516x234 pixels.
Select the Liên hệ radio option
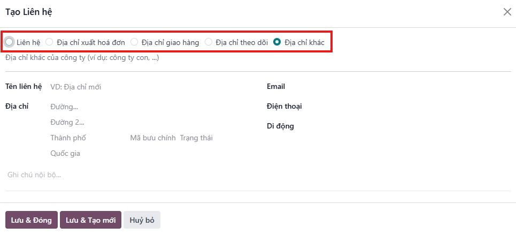[x=9, y=42]
